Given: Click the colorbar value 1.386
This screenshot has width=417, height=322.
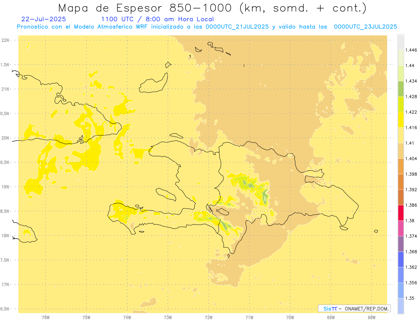Looking at the screenshot, I should tap(411, 205).
